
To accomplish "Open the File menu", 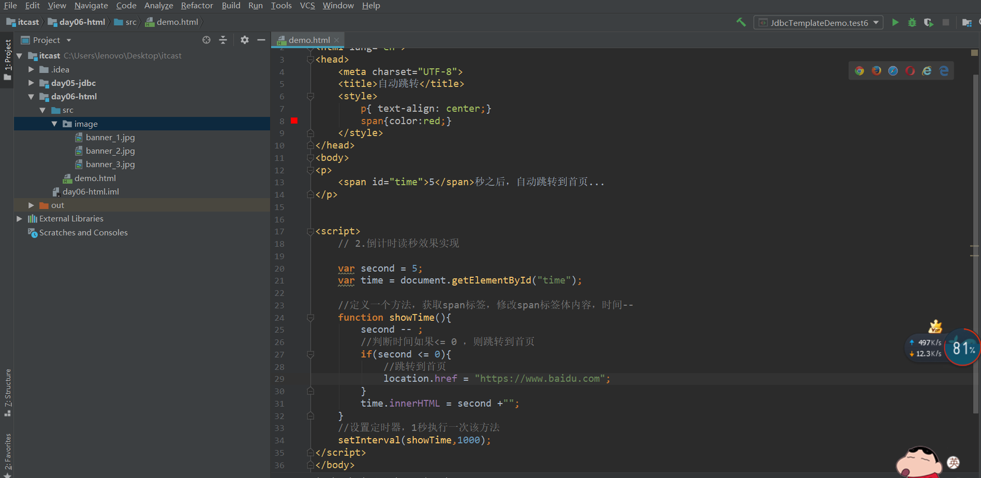I will [x=10, y=5].
